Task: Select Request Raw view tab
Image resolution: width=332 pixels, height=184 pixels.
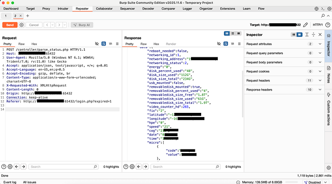Action: pos(21,44)
